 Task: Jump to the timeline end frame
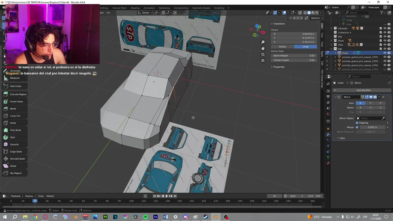175,196
